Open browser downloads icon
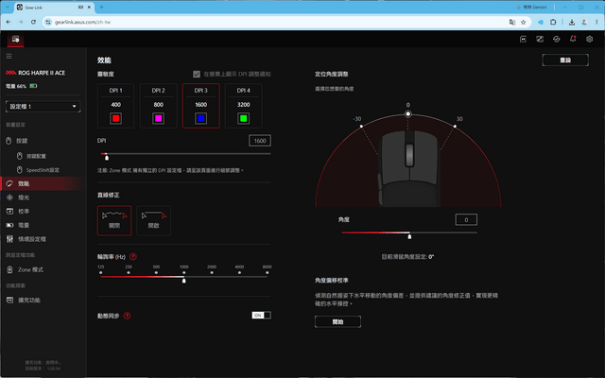This screenshot has width=605, height=378. [572, 22]
